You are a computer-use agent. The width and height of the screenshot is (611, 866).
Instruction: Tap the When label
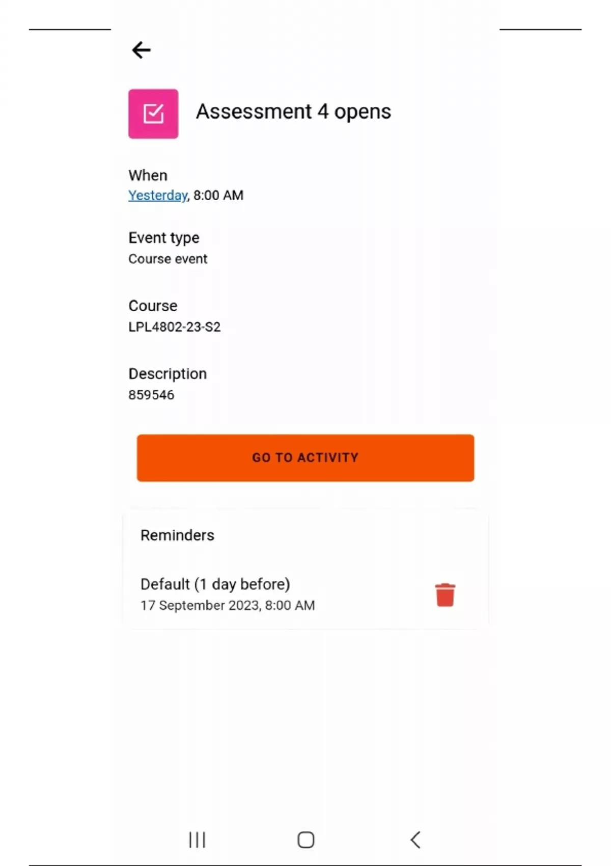tap(148, 175)
